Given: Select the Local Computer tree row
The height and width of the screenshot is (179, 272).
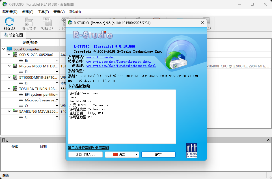Looking at the screenshot, I should [x=33, y=49].
